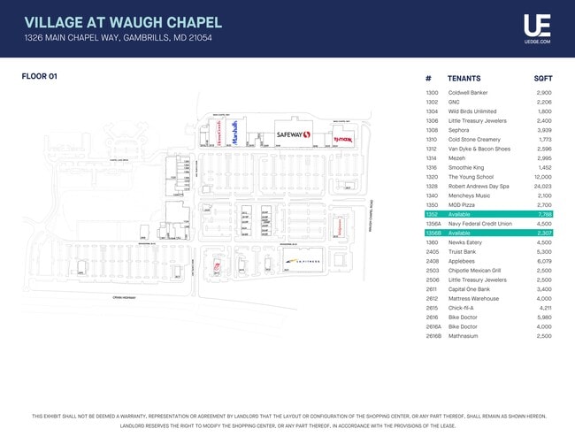The width and height of the screenshot is (575, 444).
Task: Click the SQFT column header
Action: pyautogui.click(x=542, y=78)
